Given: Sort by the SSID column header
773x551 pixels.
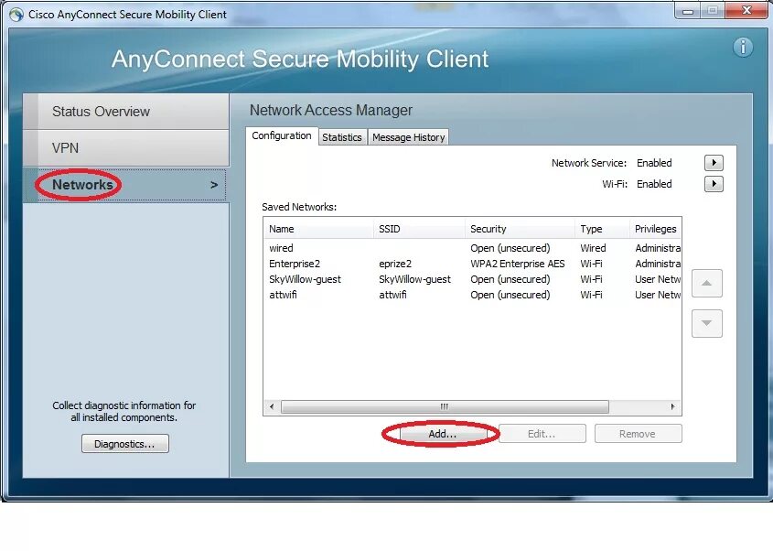Looking at the screenshot, I should 419,229.
